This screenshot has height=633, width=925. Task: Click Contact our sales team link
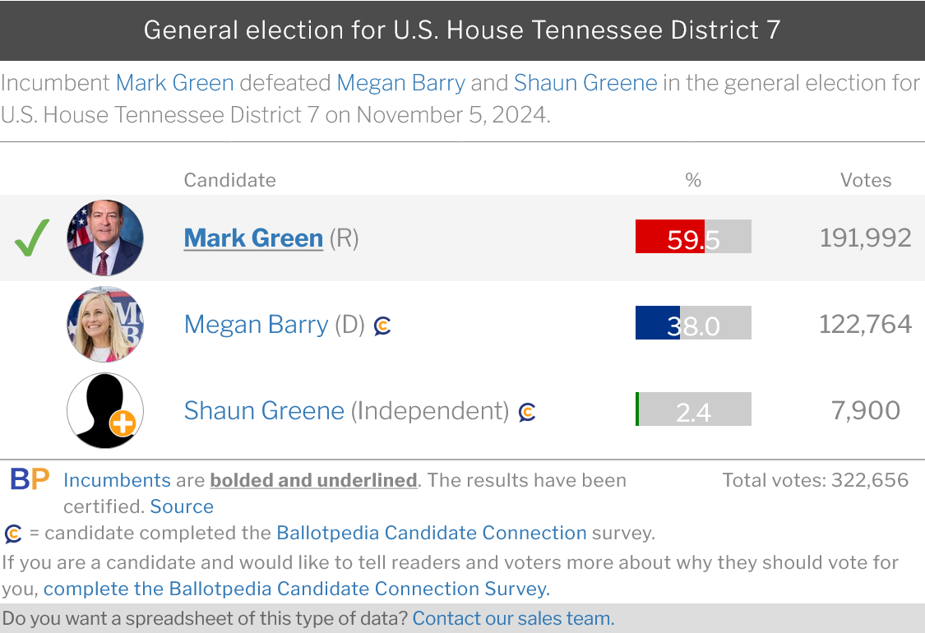pos(513,618)
